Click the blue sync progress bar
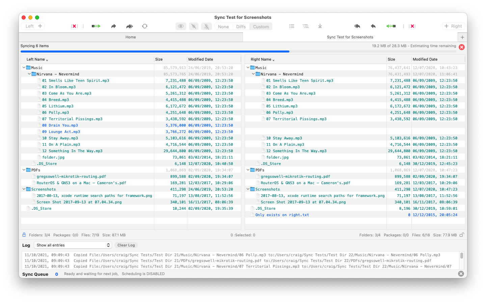The image size is (486, 303). tap(155, 52)
